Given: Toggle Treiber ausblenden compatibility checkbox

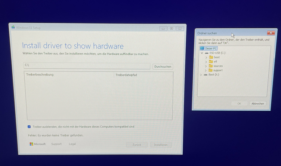Looking at the screenshot, I should 29,127.
